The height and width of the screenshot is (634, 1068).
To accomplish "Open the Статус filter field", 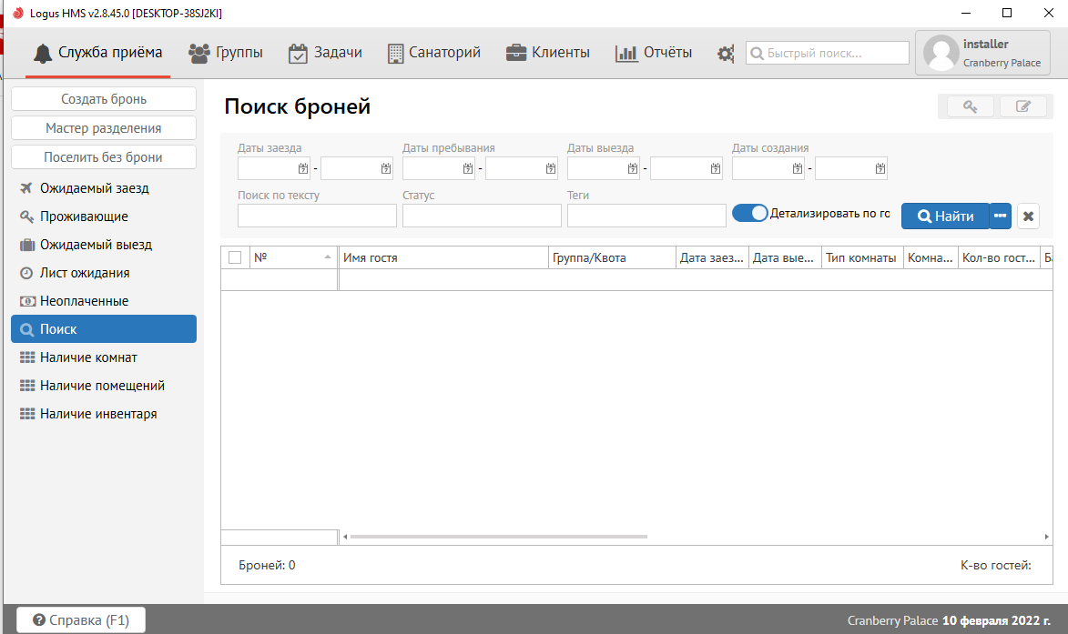I will tap(482, 216).
